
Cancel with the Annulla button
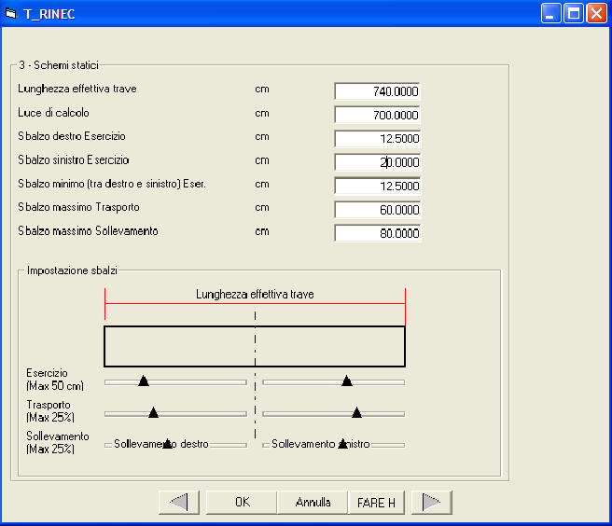click(x=313, y=502)
